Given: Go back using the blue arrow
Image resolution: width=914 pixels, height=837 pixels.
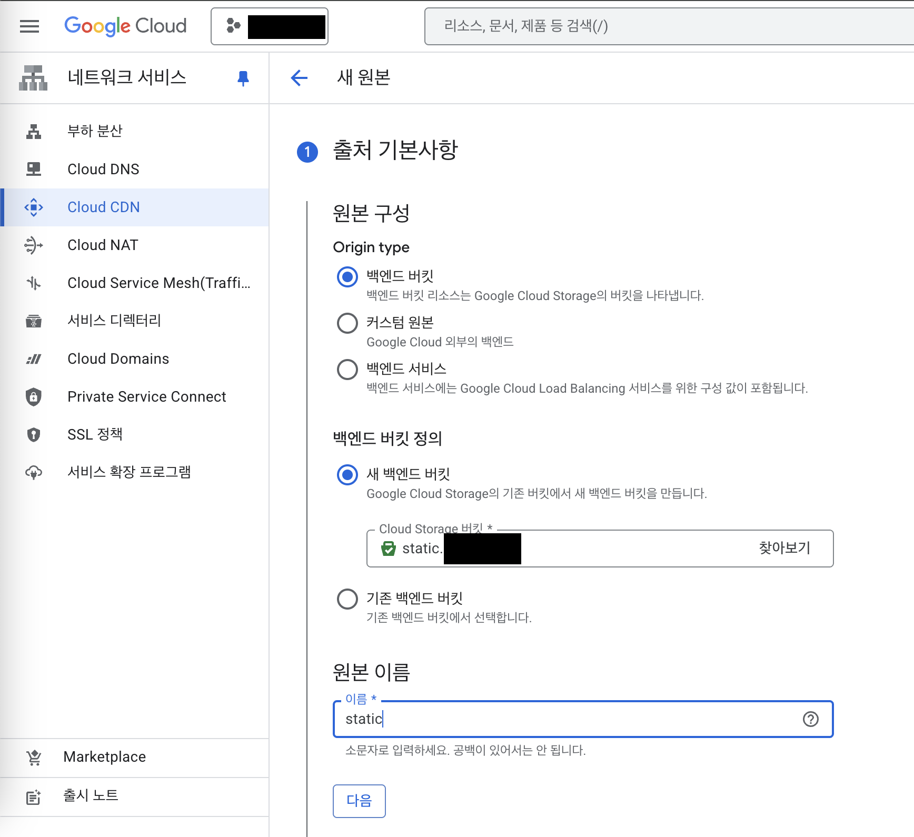Looking at the screenshot, I should [x=299, y=78].
